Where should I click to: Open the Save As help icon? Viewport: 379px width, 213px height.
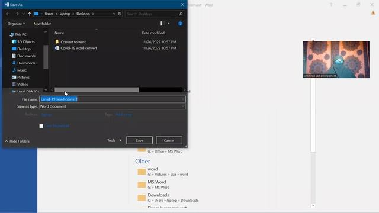(180, 24)
